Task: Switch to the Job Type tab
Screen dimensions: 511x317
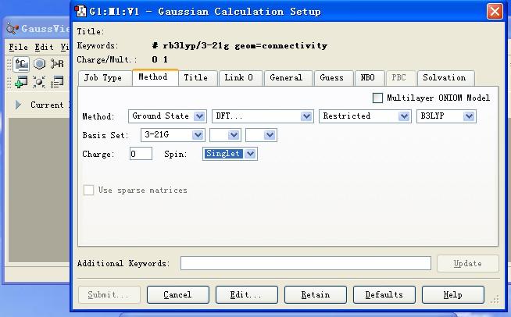Action: tap(103, 78)
